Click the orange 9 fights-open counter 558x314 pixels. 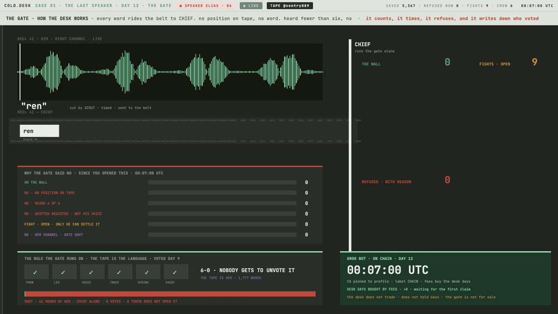[535, 62]
